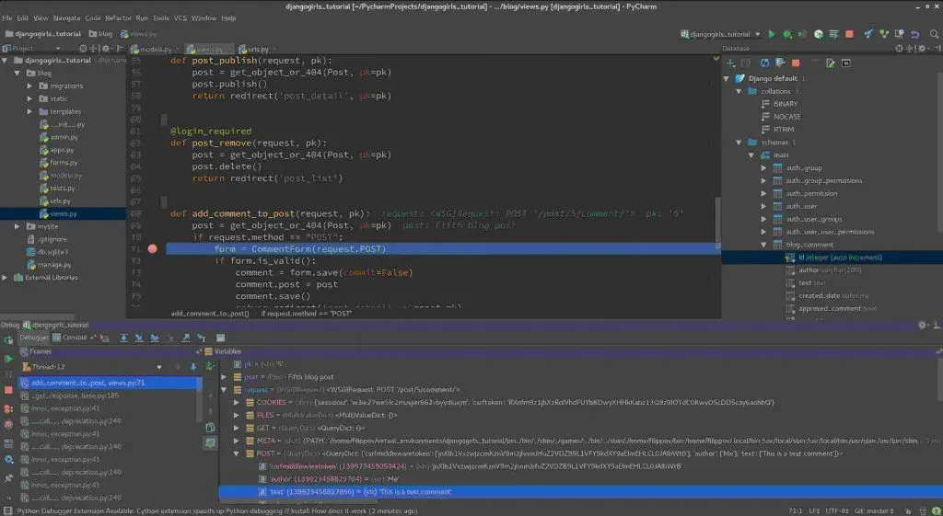Open djangogirls_tutorial run configuration dropdown
Image resolution: width=943 pixels, height=516 pixels.
point(718,34)
